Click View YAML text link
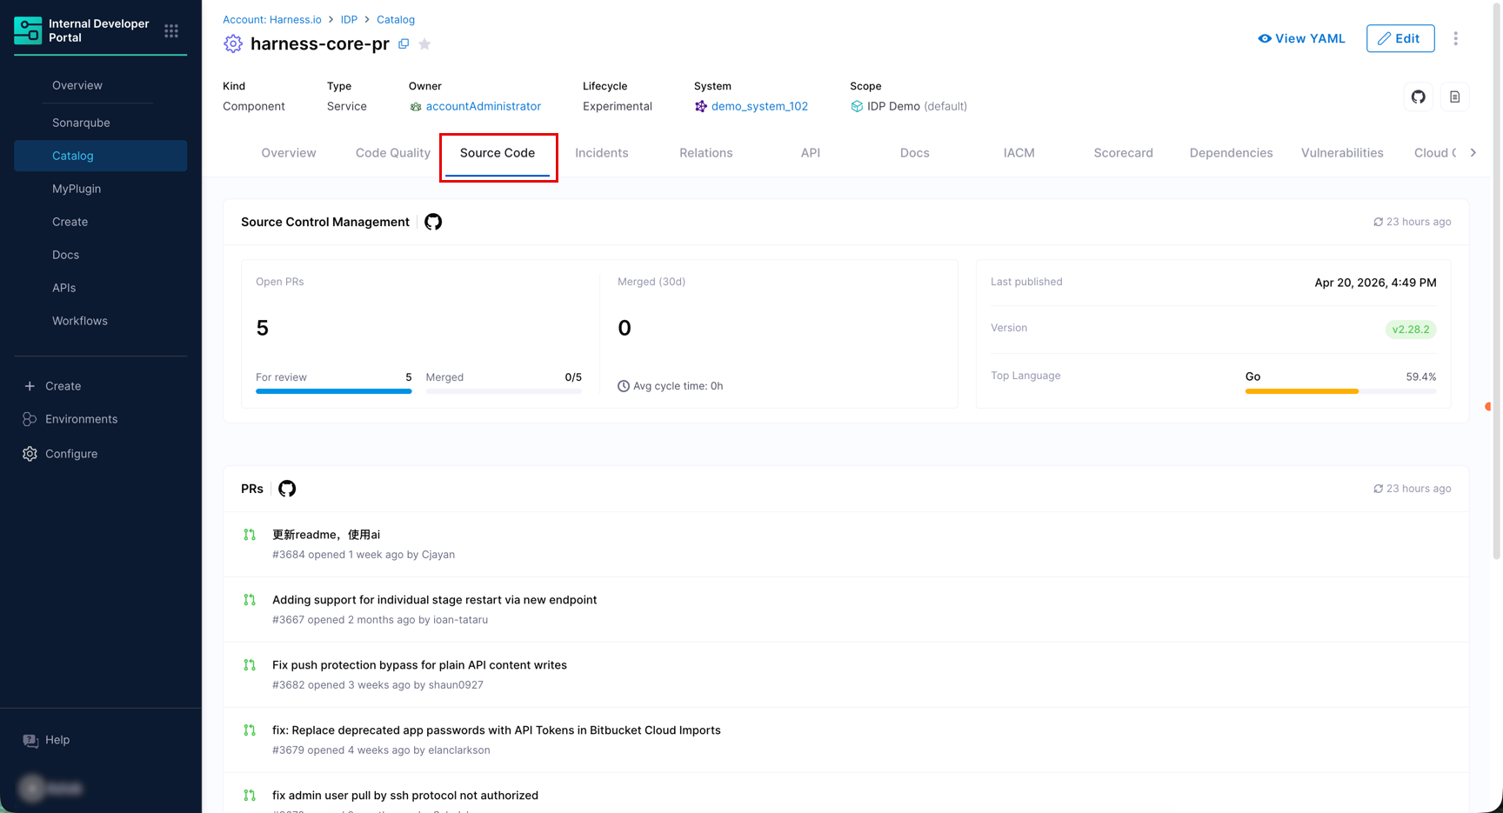This screenshot has width=1503, height=813. point(1310,38)
